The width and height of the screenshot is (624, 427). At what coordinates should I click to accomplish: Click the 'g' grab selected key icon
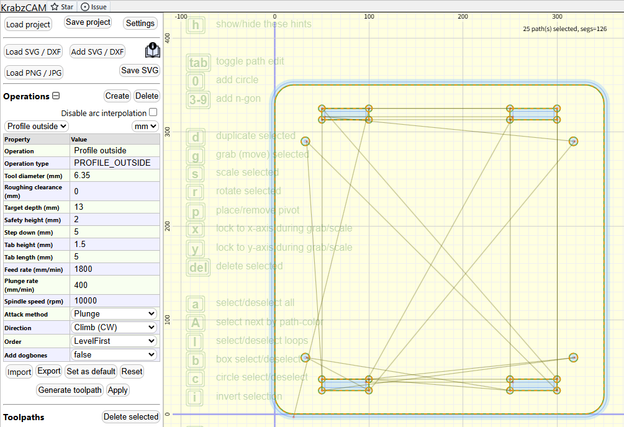(x=196, y=155)
